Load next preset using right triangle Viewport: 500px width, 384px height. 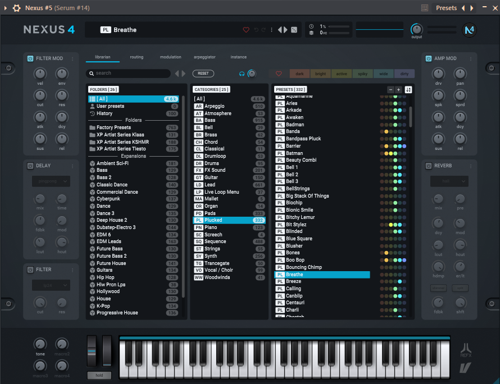click(285, 30)
